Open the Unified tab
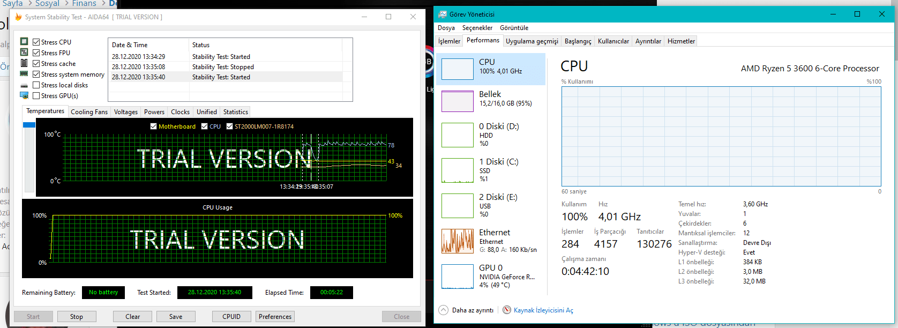 click(x=207, y=112)
